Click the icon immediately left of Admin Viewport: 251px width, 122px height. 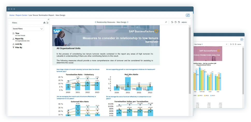click(x=179, y=22)
